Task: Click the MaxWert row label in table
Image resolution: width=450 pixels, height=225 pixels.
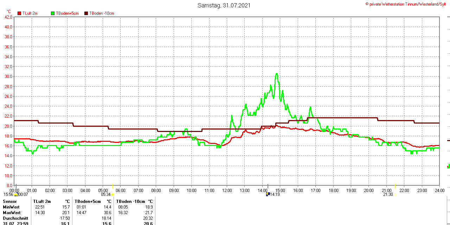Action: click(12, 213)
